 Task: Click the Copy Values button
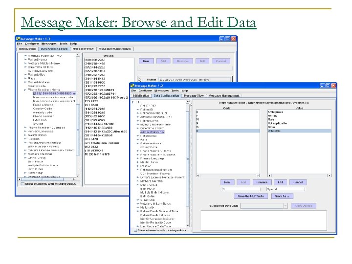pos(304,206)
